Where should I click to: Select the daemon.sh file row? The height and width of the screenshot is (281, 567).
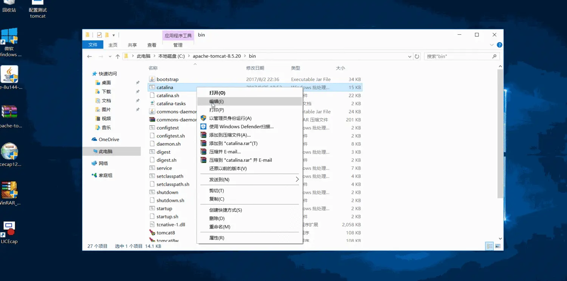[x=255, y=144]
